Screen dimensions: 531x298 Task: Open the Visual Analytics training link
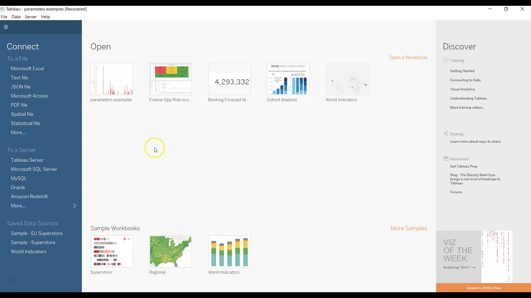click(x=463, y=89)
